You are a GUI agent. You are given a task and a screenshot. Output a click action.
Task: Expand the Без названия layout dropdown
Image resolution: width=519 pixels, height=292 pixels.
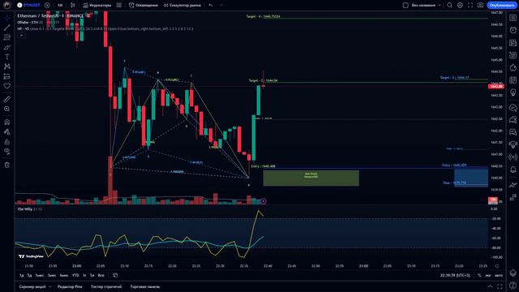427,5
